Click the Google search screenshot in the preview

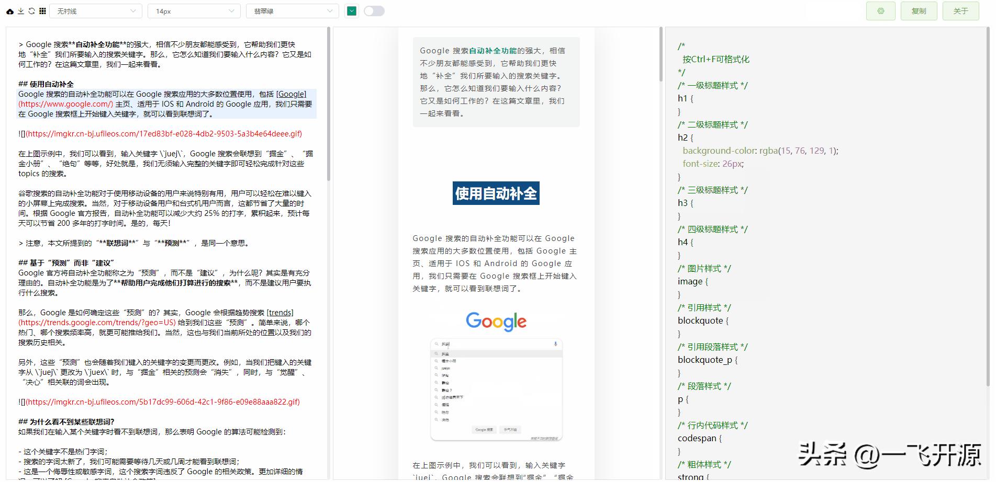click(496, 389)
